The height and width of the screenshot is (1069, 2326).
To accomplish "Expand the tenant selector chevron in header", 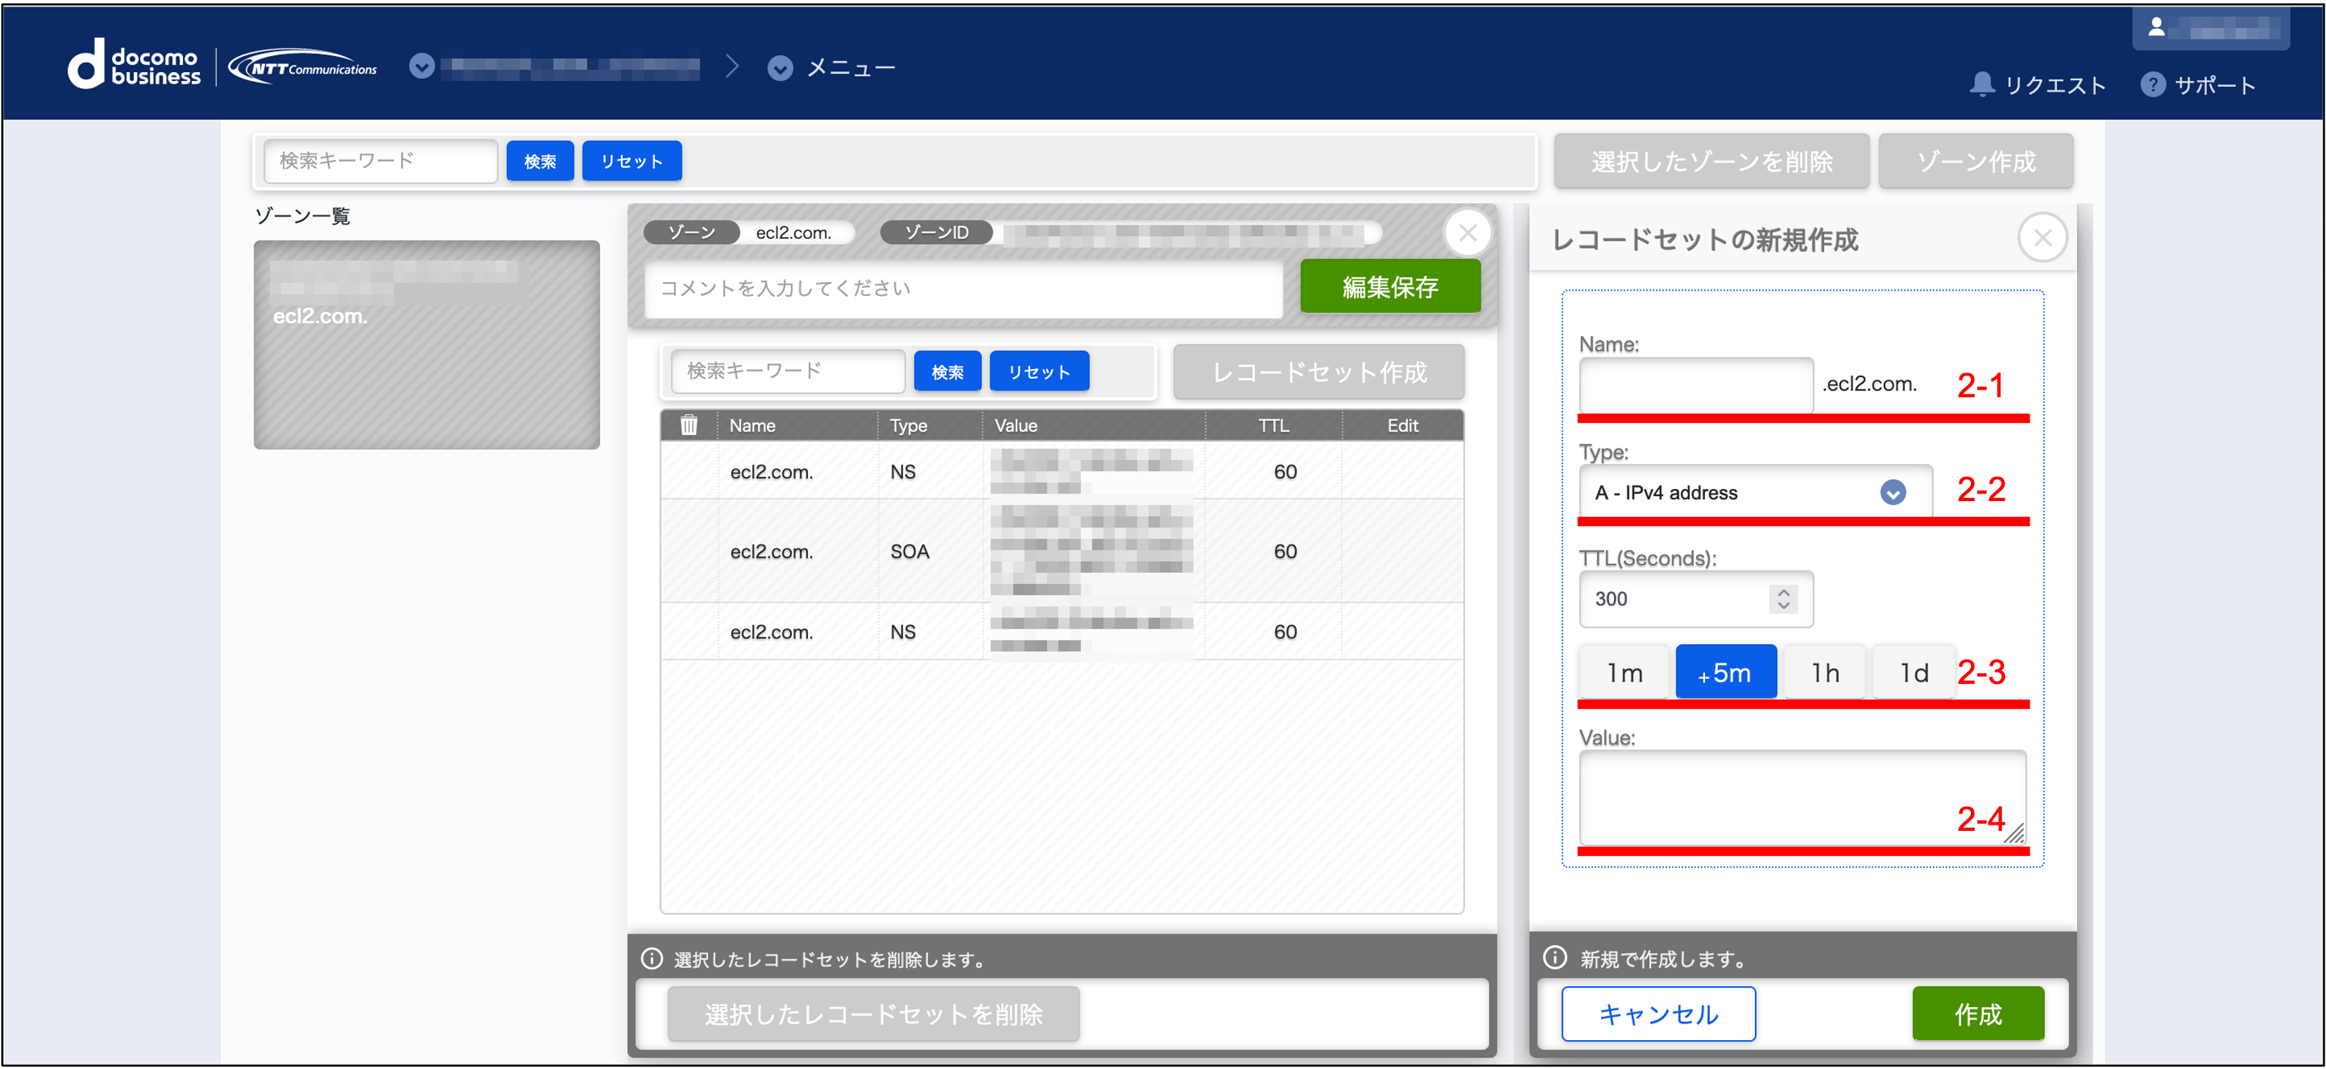I will (x=422, y=67).
